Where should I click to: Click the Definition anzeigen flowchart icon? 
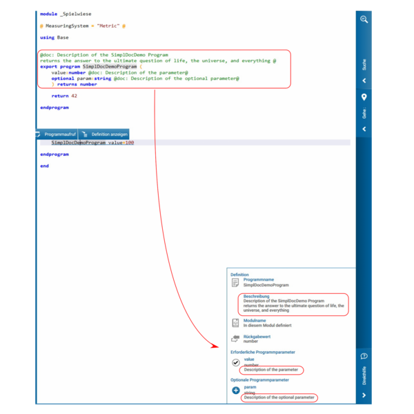click(x=84, y=134)
